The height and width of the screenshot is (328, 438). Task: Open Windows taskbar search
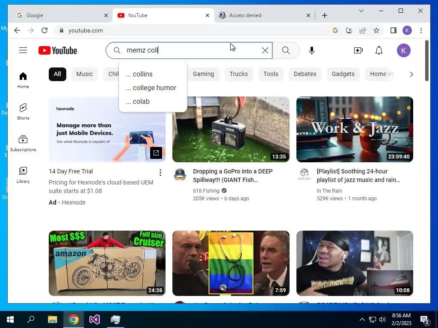31,319
